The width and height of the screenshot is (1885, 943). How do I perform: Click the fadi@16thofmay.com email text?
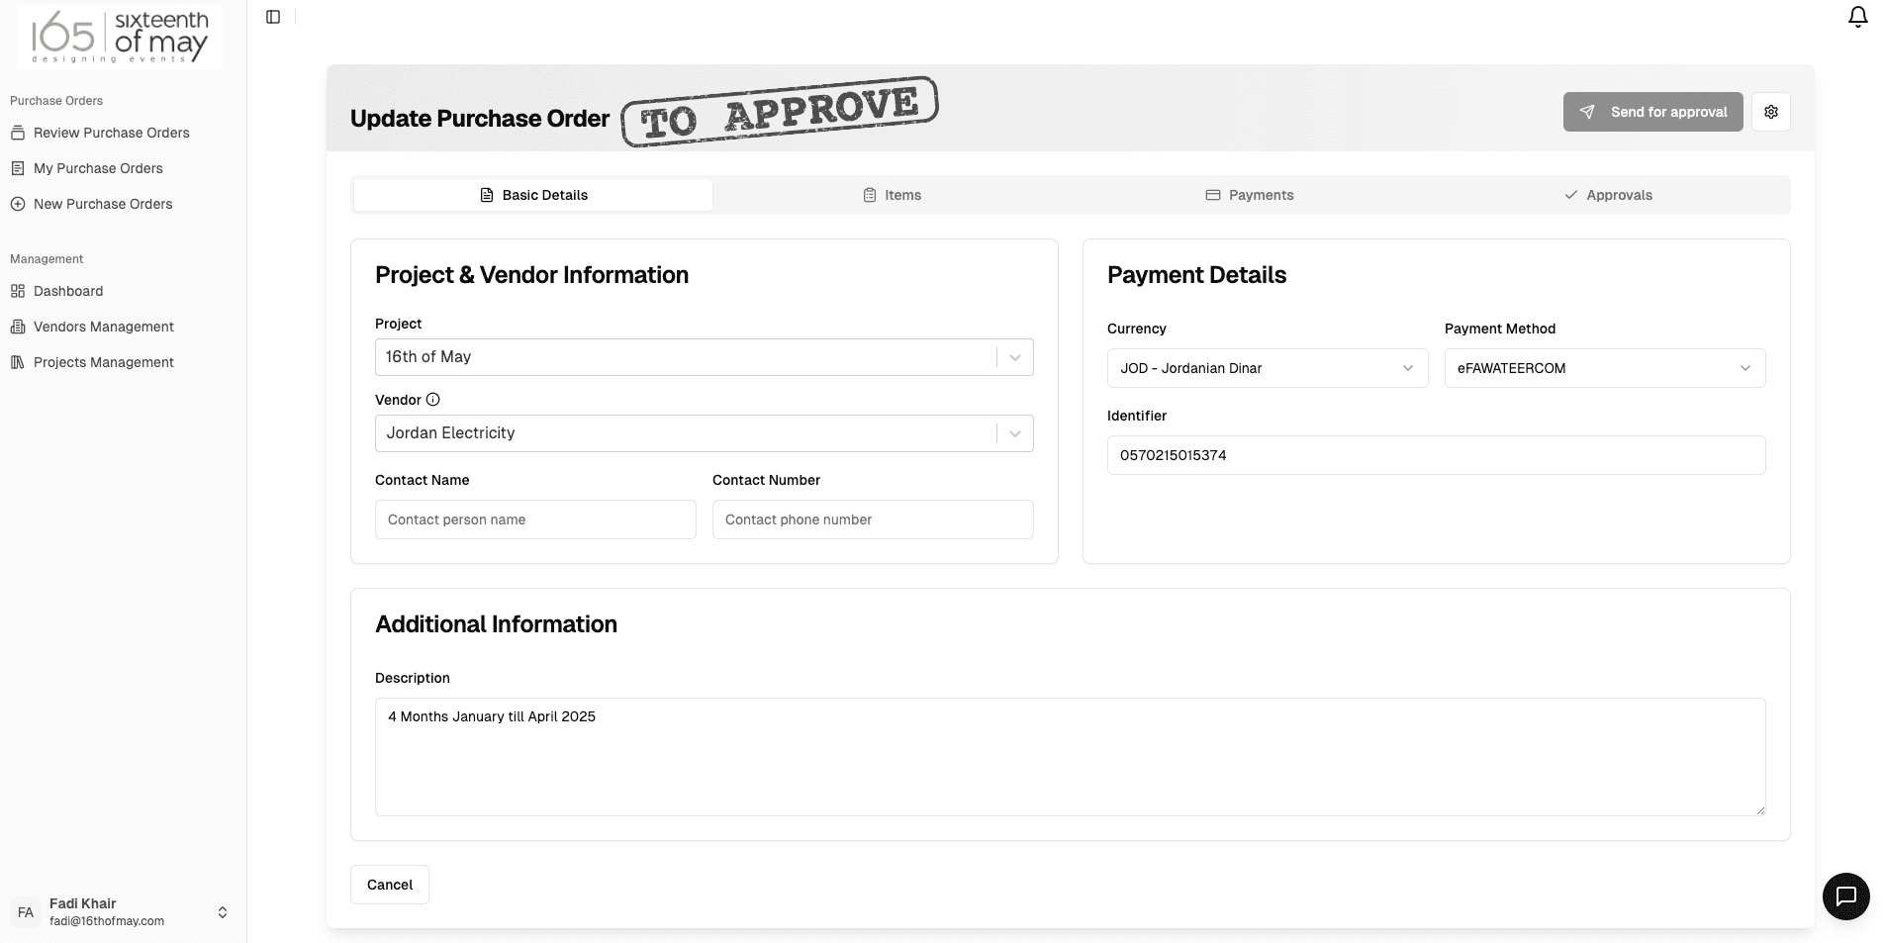pyautogui.click(x=107, y=921)
